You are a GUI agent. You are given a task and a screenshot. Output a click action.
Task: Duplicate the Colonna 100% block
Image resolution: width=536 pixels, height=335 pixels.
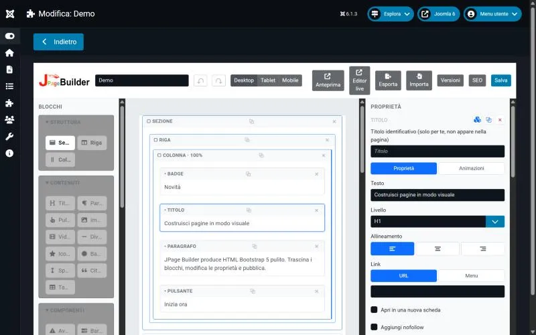(261, 155)
